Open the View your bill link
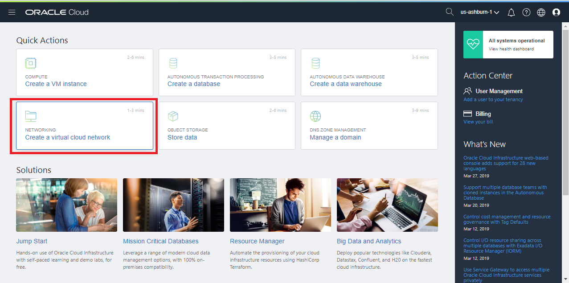Screen dimensions: 569x283 [x=478, y=122]
